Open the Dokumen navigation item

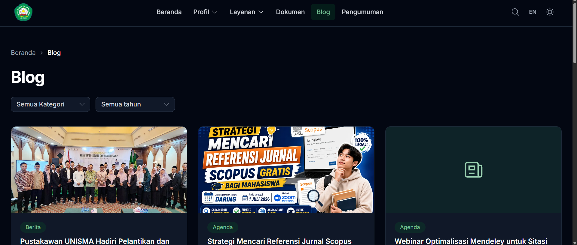[290, 12]
